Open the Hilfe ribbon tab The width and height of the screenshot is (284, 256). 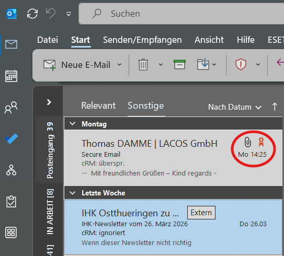246,40
